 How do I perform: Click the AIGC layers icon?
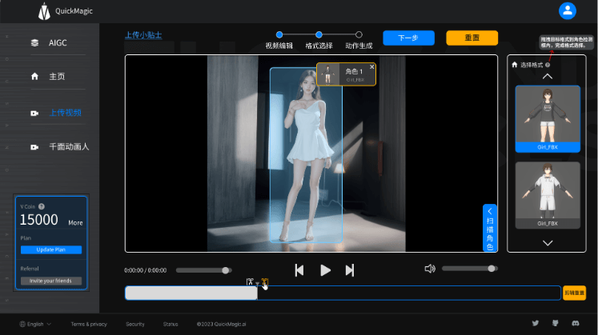tap(34, 42)
